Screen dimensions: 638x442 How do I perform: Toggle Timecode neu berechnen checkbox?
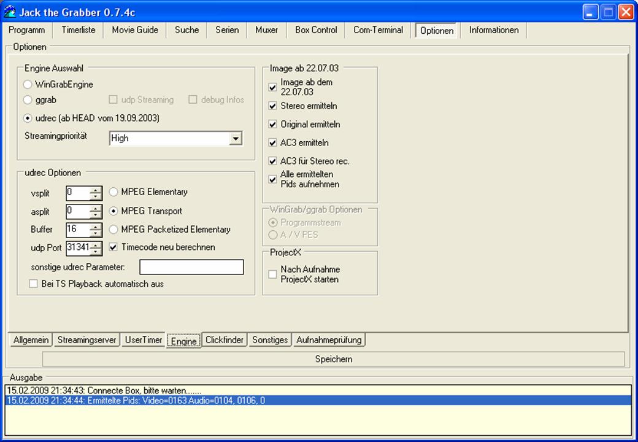click(x=113, y=247)
